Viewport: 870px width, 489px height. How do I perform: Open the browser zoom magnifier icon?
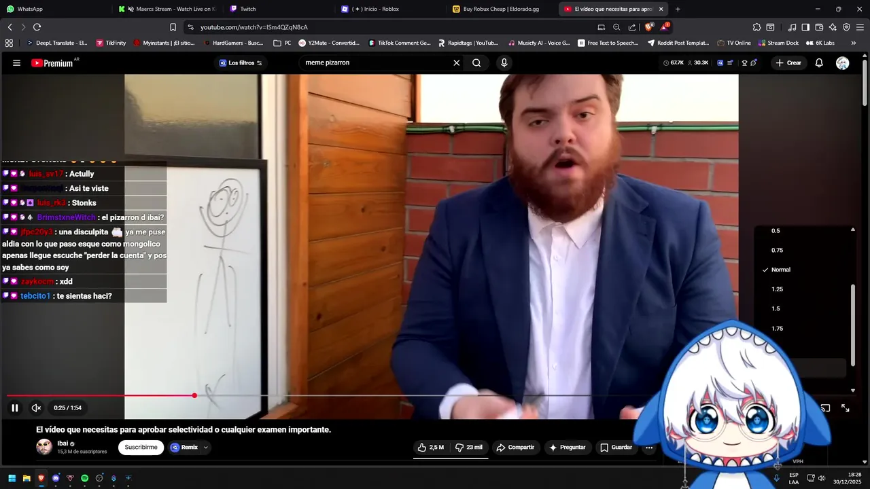coord(616,27)
